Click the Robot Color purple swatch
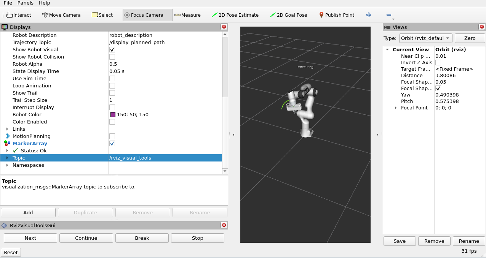486x258 pixels. [113, 114]
